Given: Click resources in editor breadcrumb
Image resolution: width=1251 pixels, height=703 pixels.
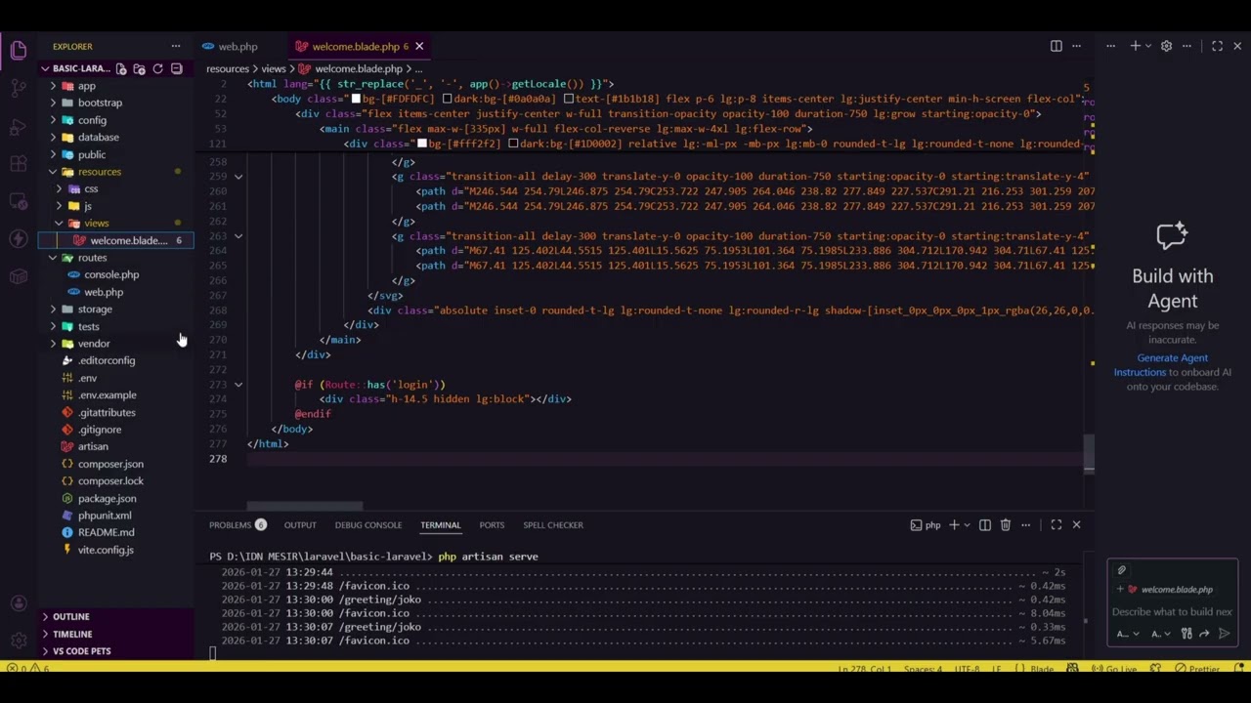Looking at the screenshot, I should pos(228,69).
